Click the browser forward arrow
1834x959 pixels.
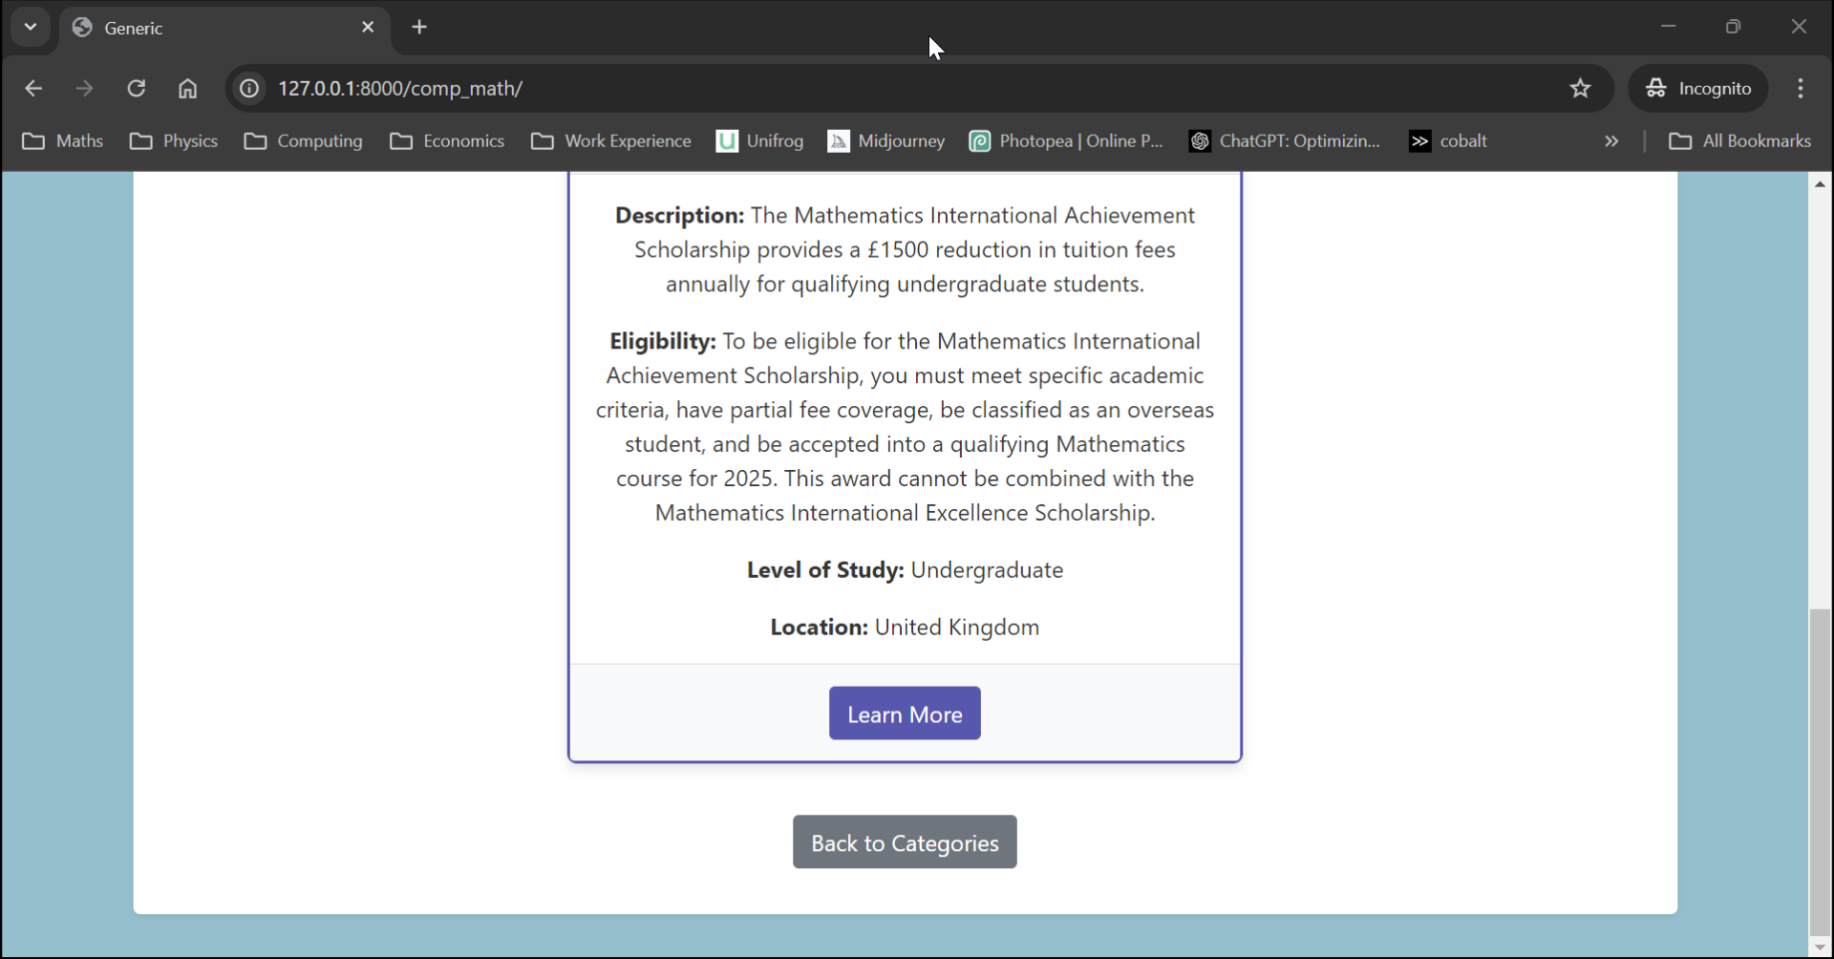point(85,89)
